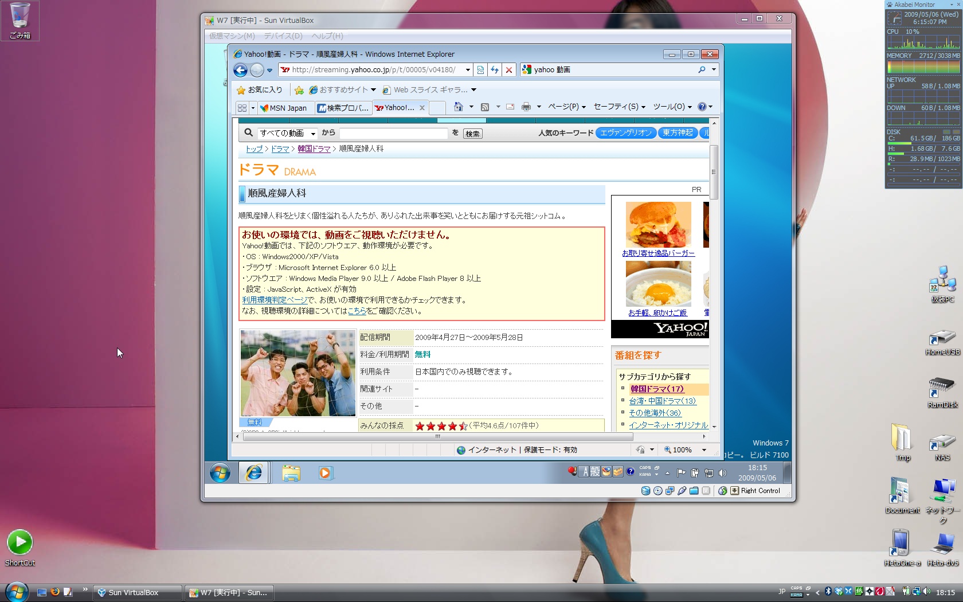
Task: Open the ヘルプ(H) menu in VirtualBox
Action: 327,36
